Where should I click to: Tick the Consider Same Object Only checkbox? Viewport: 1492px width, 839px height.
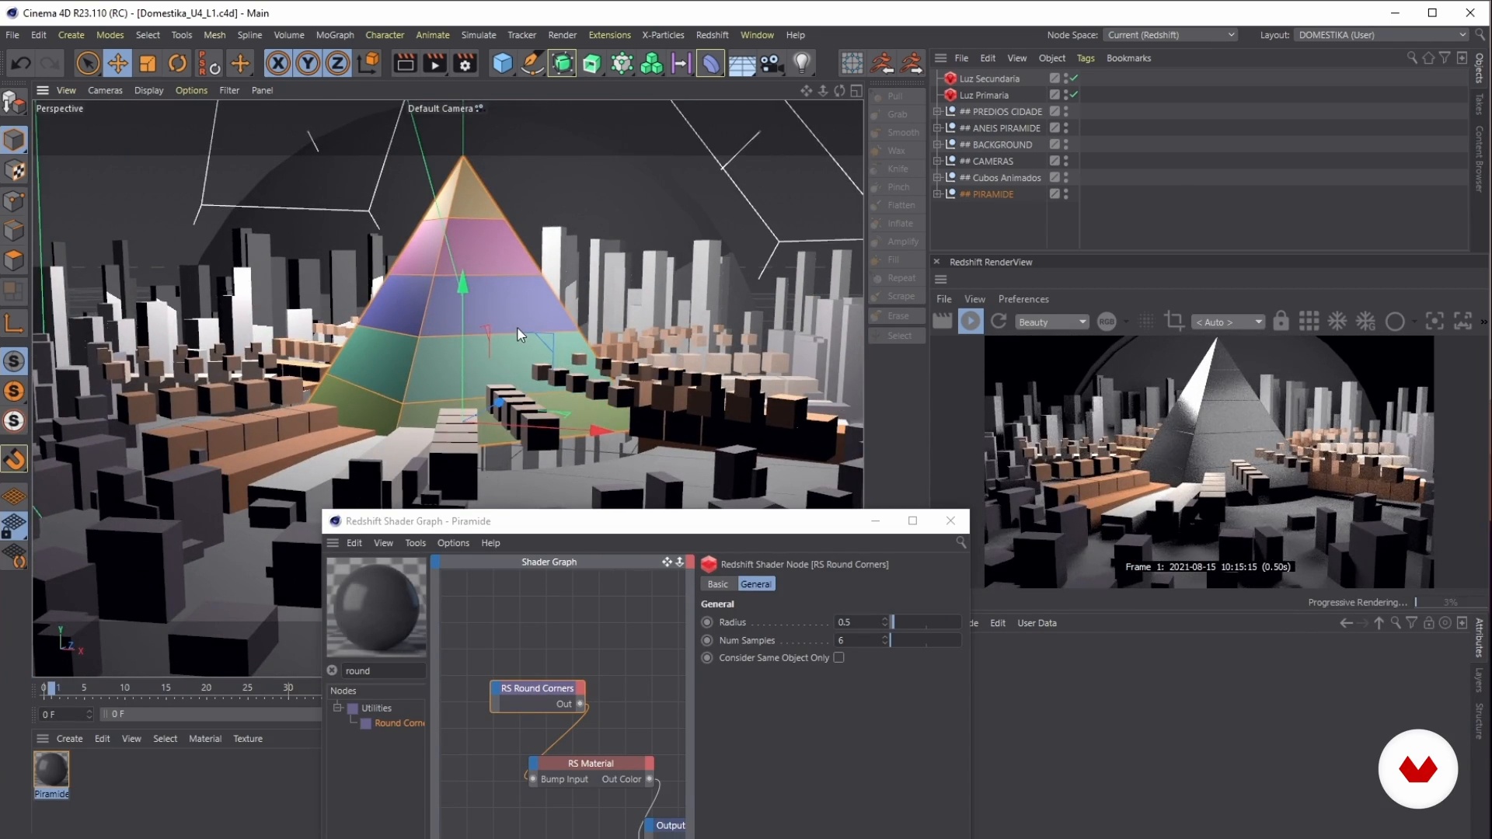pyautogui.click(x=838, y=658)
